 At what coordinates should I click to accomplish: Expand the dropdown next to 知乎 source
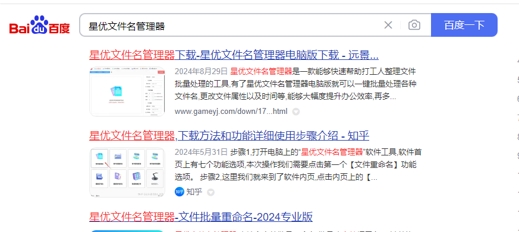coord(210,192)
